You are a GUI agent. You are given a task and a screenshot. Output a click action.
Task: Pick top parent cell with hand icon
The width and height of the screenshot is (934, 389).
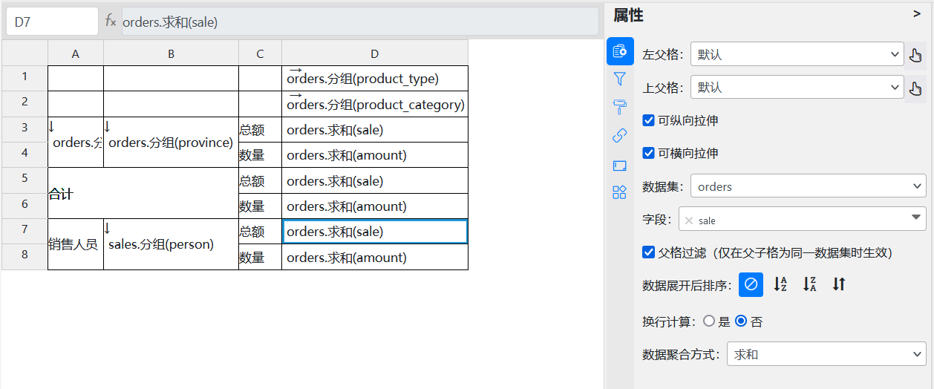pos(915,88)
